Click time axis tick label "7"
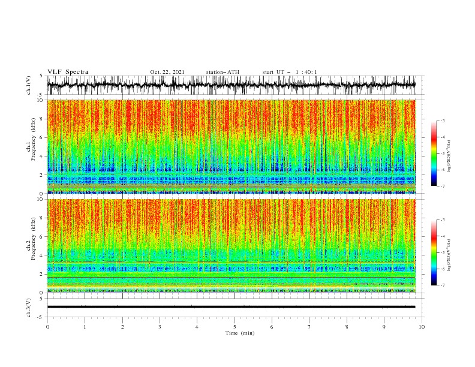 (309, 327)
